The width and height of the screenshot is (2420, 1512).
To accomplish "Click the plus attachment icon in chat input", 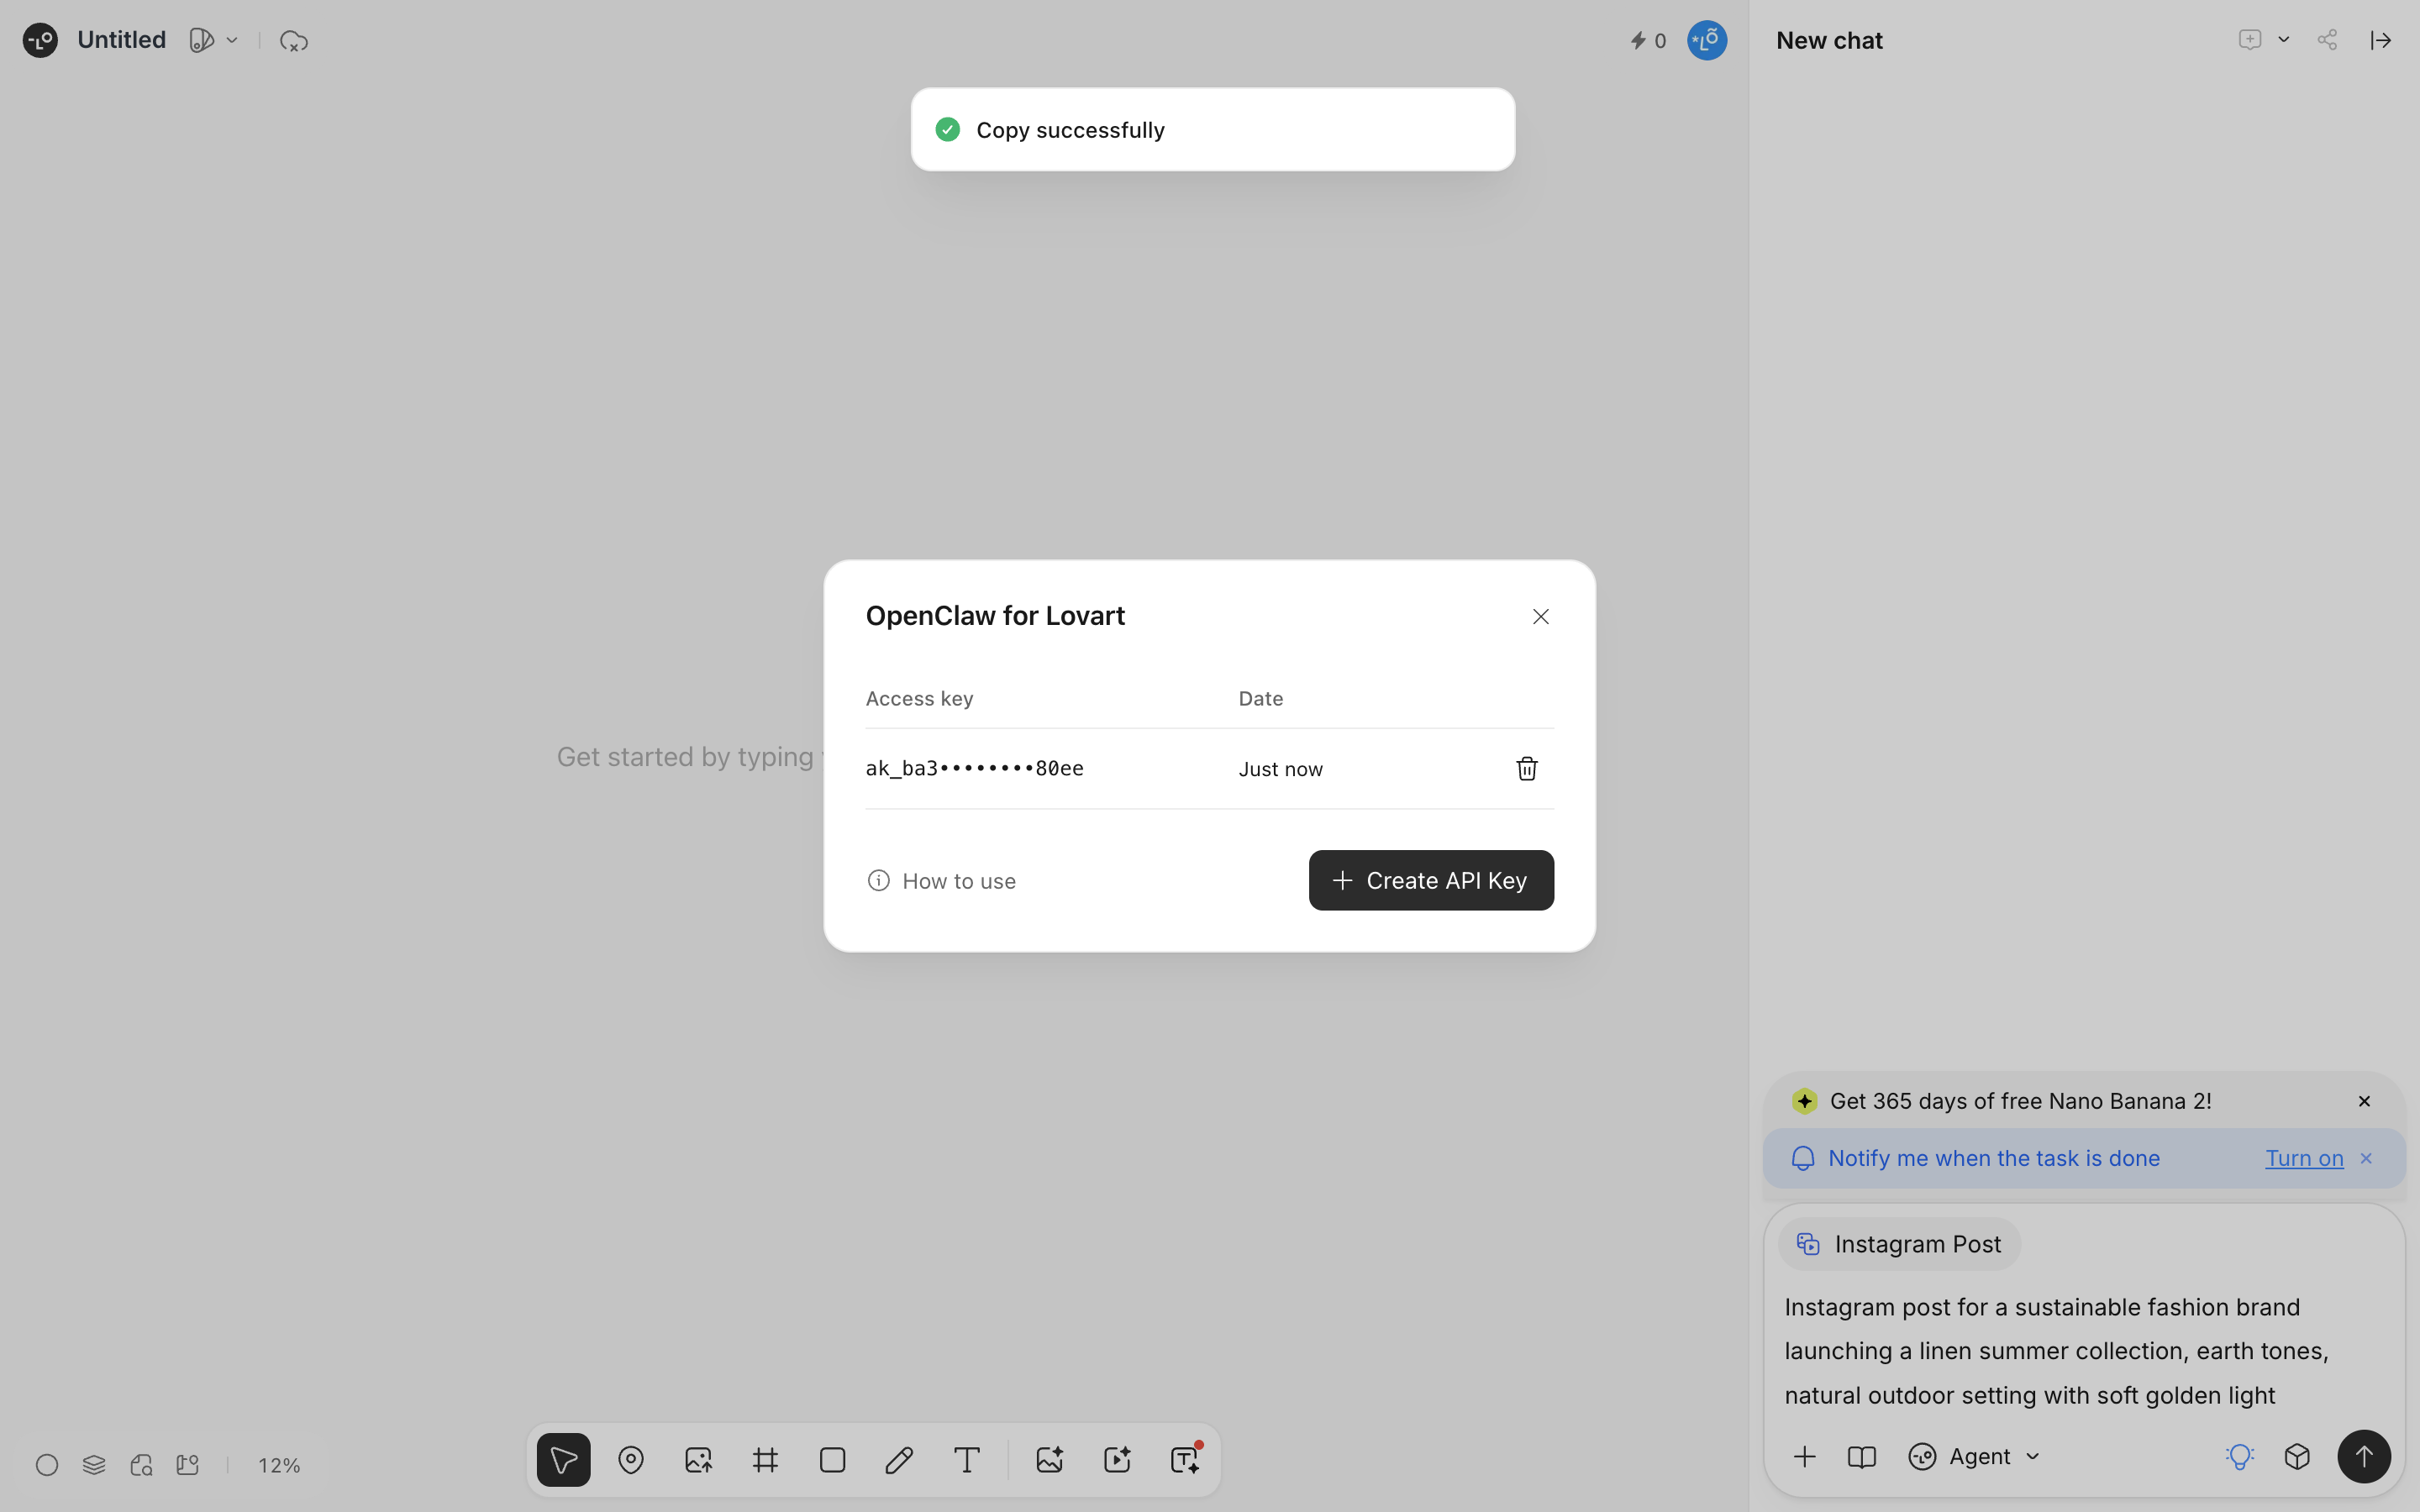I will click(1804, 1457).
